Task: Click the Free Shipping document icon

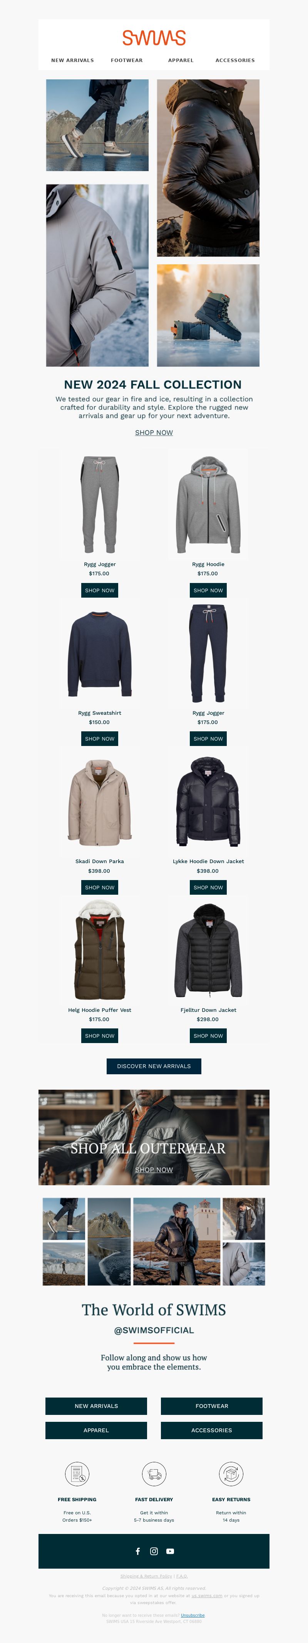Action: (77, 1473)
